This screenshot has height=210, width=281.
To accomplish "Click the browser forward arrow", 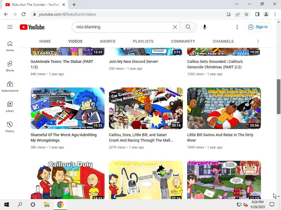I will click(15, 14).
